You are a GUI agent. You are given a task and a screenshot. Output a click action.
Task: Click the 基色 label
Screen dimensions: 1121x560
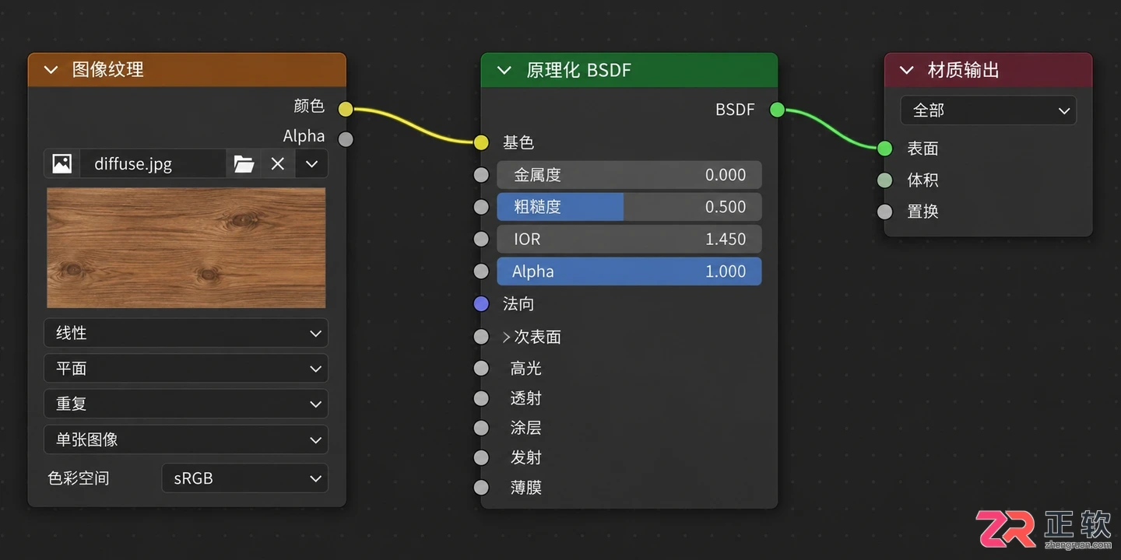(x=518, y=142)
